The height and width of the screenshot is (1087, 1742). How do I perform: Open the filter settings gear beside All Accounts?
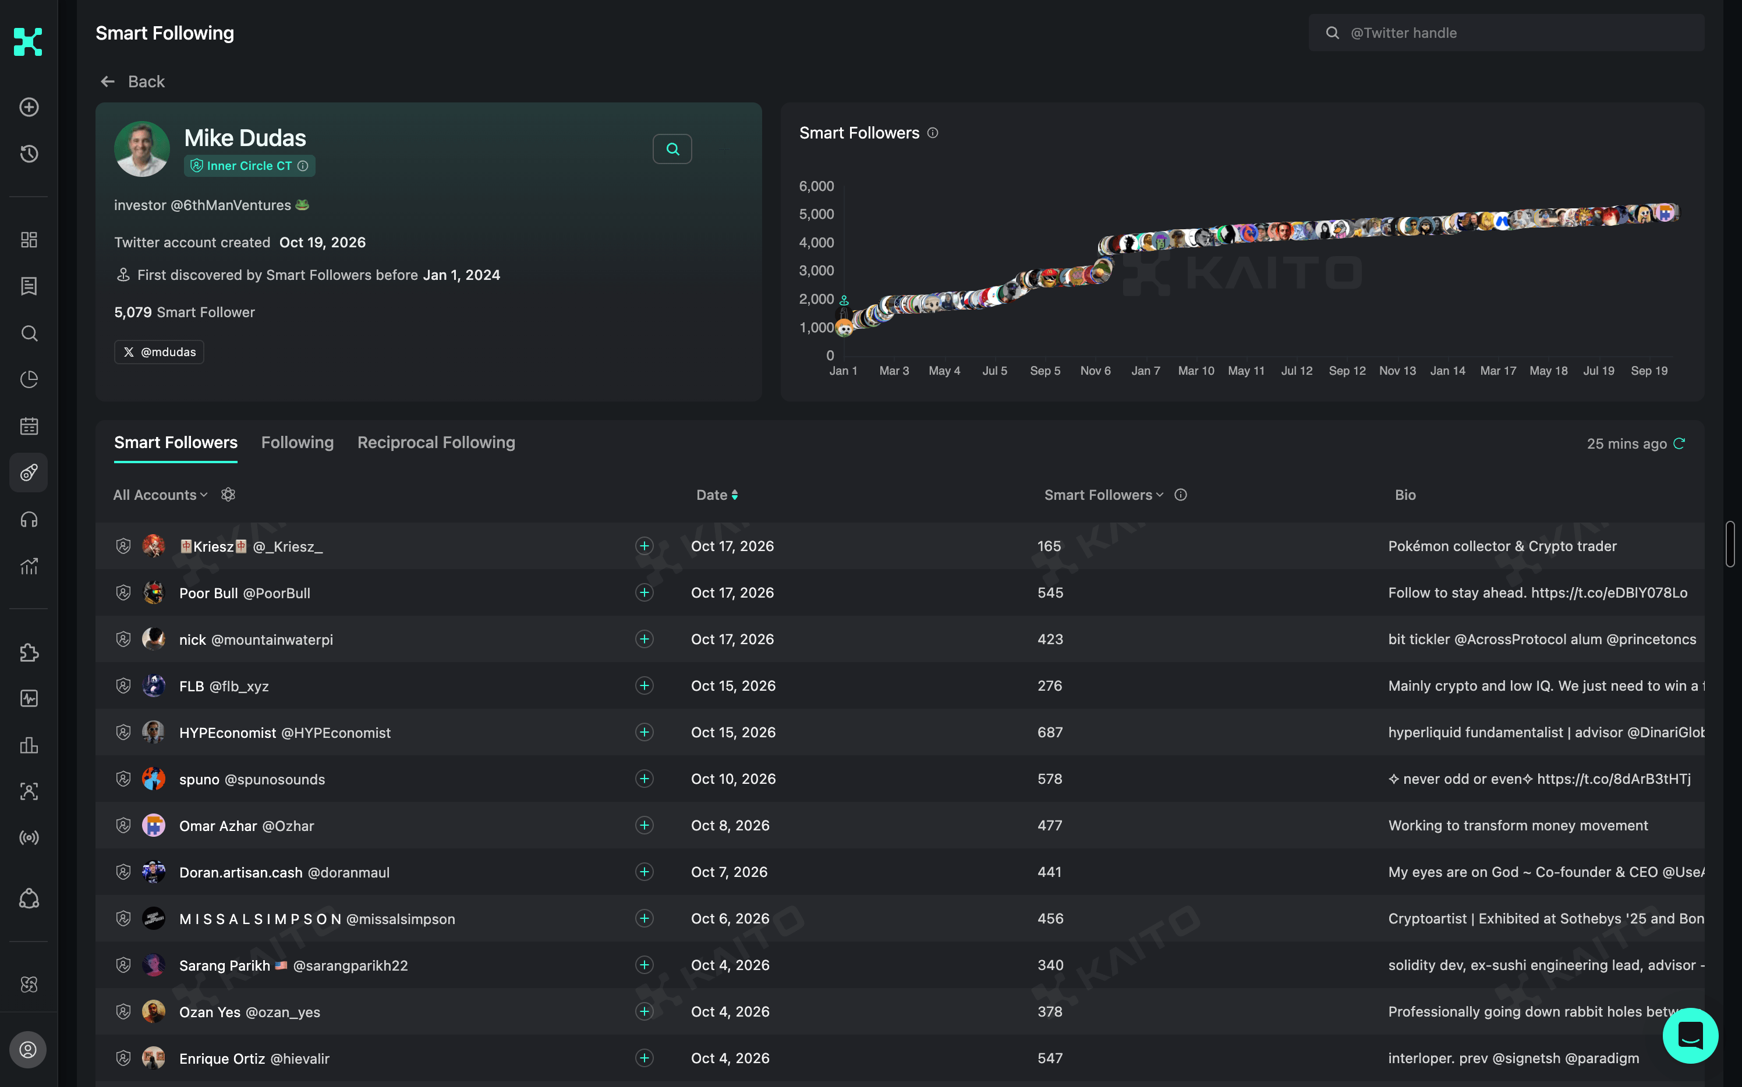click(228, 495)
